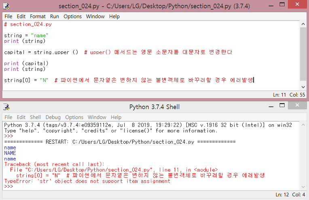Click the editor scrollbar up arrow

pyautogui.click(x=303, y=24)
